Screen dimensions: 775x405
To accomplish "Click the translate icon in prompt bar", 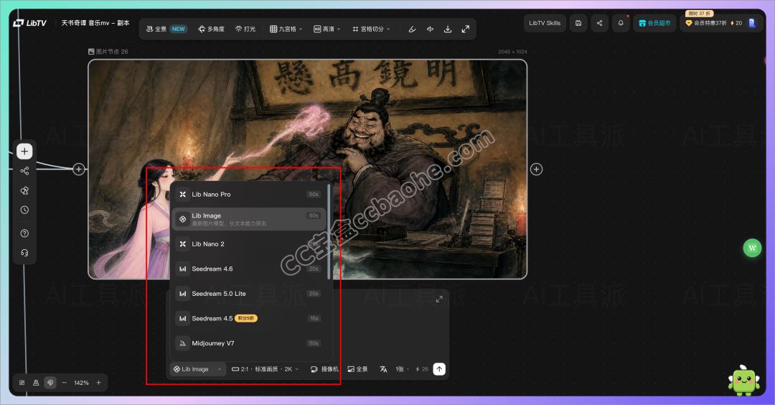I will click(383, 369).
